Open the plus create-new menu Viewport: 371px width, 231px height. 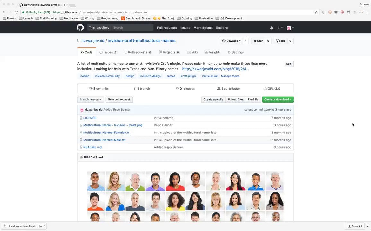tap(280, 28)
